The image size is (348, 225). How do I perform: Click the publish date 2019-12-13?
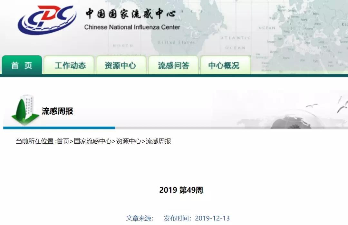212,218
